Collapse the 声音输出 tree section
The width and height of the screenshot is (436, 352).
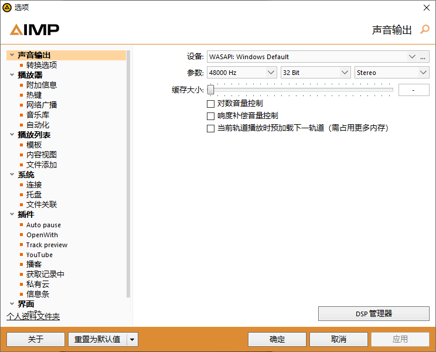(x=12, y=54)
